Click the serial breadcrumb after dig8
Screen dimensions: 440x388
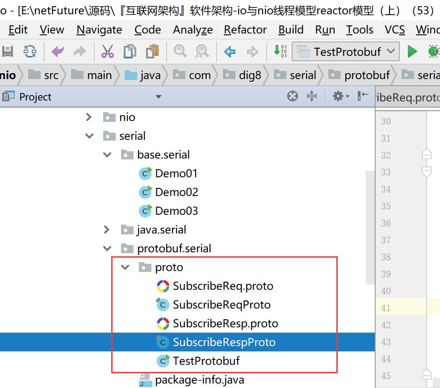click(295, 75)
